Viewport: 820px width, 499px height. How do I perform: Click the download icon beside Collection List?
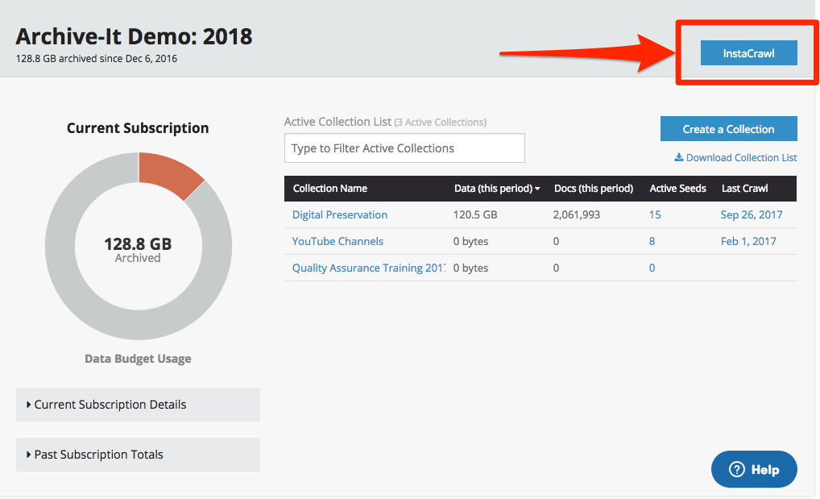tap(679, 158)
